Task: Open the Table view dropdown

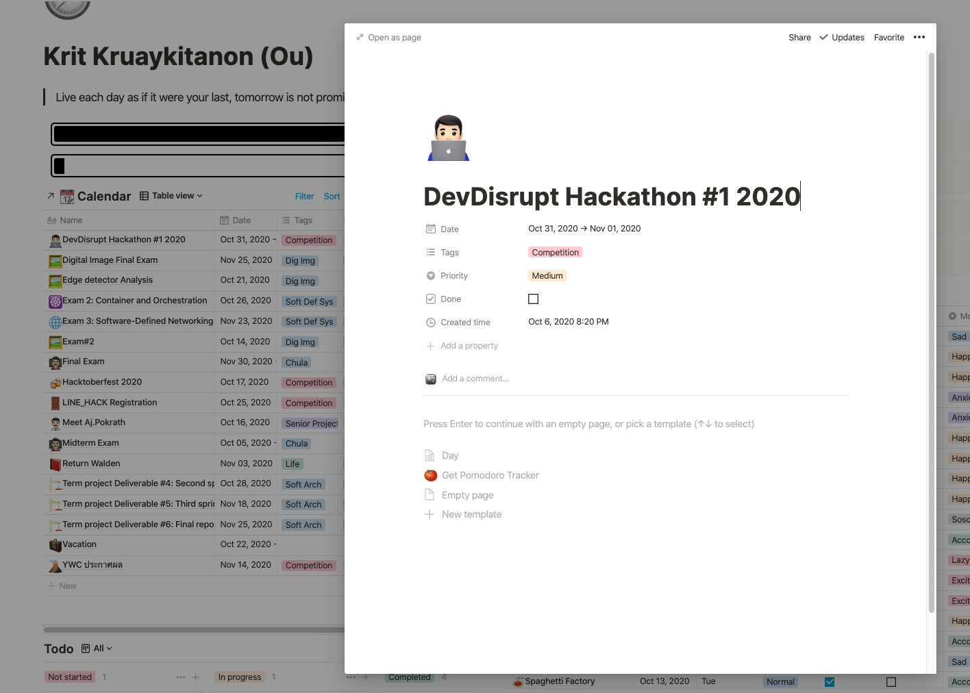Action: pyautogui.click(x=171, y=196)
